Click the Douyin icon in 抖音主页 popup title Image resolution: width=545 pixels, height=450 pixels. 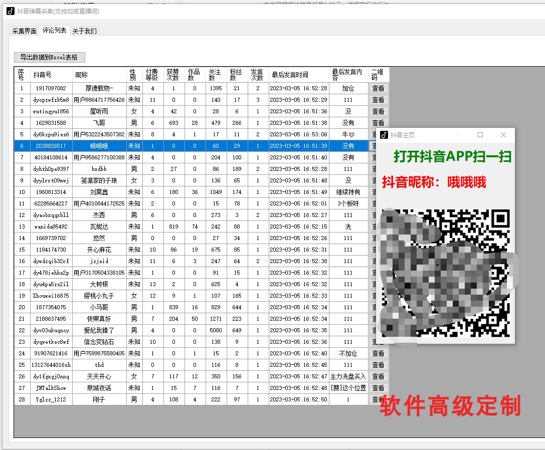tap(384, 135)
